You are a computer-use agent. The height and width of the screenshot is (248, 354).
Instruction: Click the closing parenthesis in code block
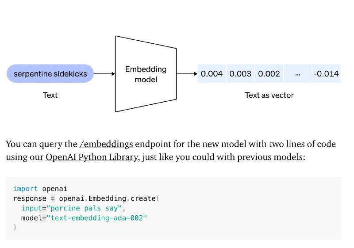(15, 228)
